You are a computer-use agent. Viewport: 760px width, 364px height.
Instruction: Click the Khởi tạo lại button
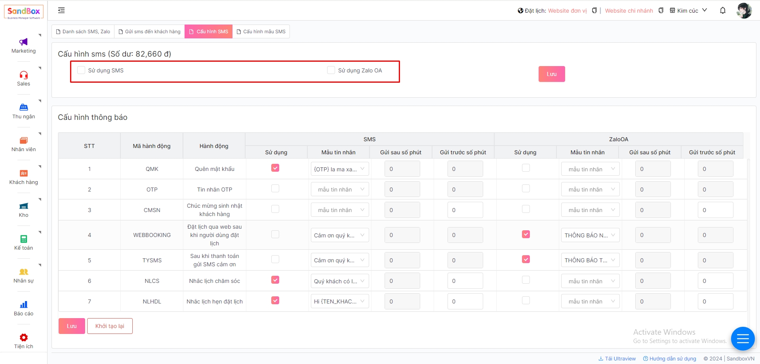pos(110,326)
